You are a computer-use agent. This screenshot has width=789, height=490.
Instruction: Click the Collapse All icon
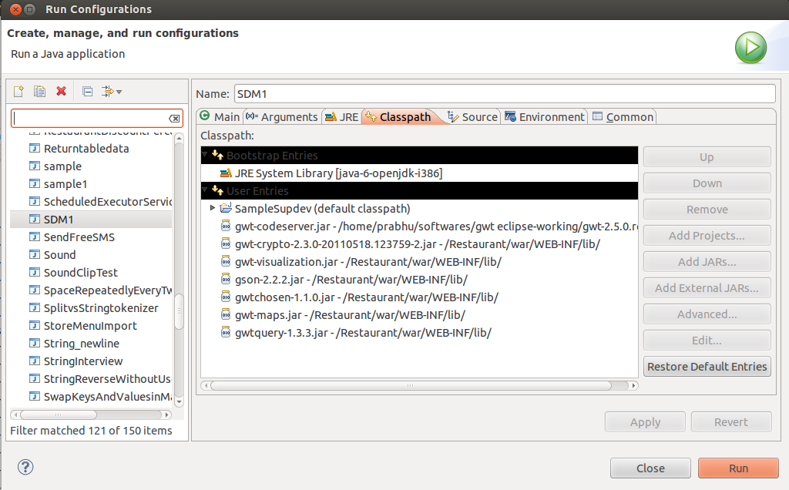87,92
